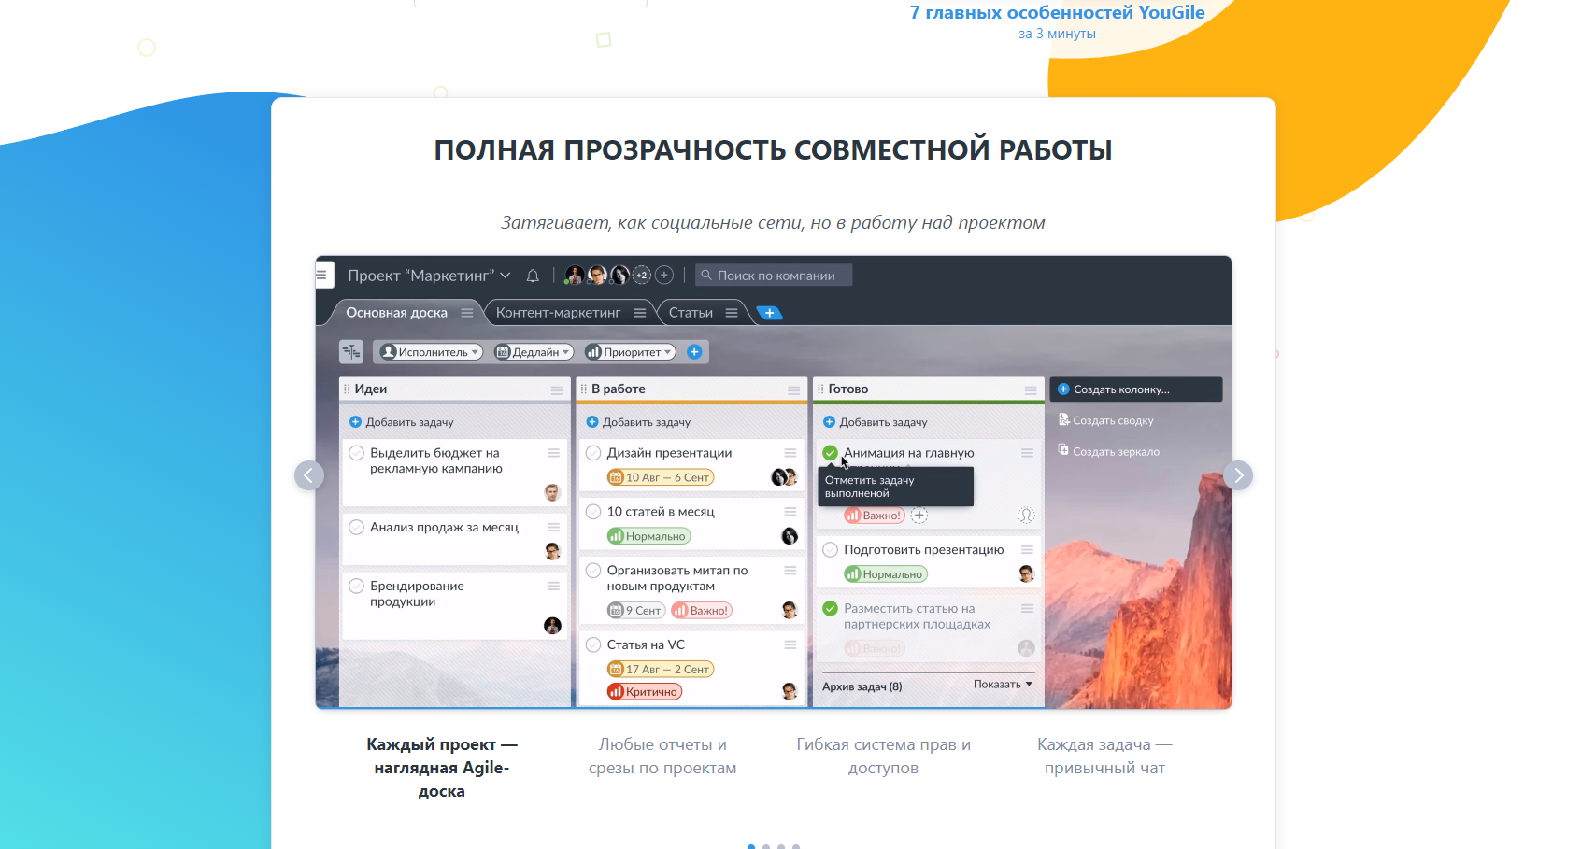The height and width of the screenshot is (849, 1595).
Task: Go to the previous slide with the left arrow
Action: point(309,475)
